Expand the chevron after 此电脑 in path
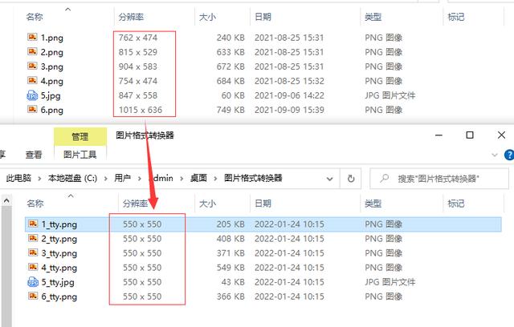Image resolution: width=514 pixels, height=327 pixels. (x=39, y=179)
